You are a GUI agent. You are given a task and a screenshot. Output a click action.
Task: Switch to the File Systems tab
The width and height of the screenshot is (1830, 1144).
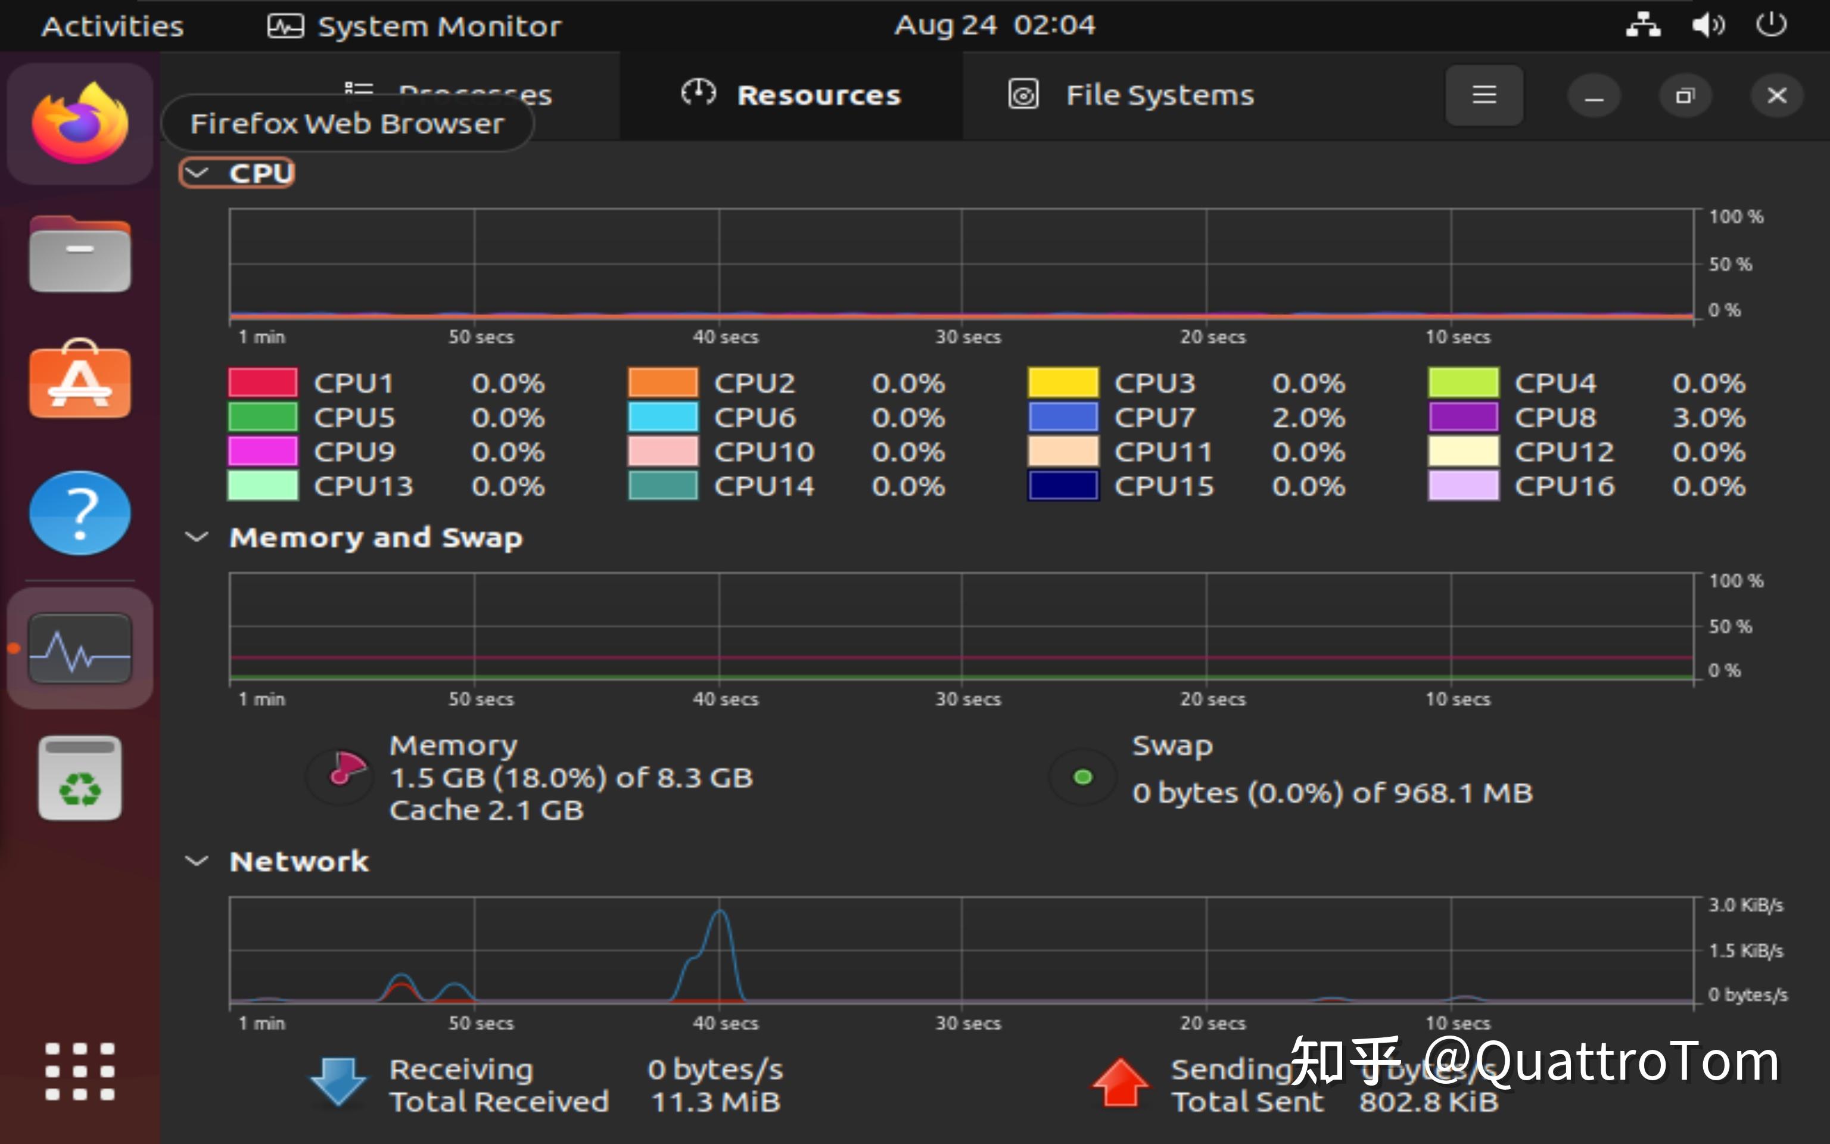tap(1131, 95)
